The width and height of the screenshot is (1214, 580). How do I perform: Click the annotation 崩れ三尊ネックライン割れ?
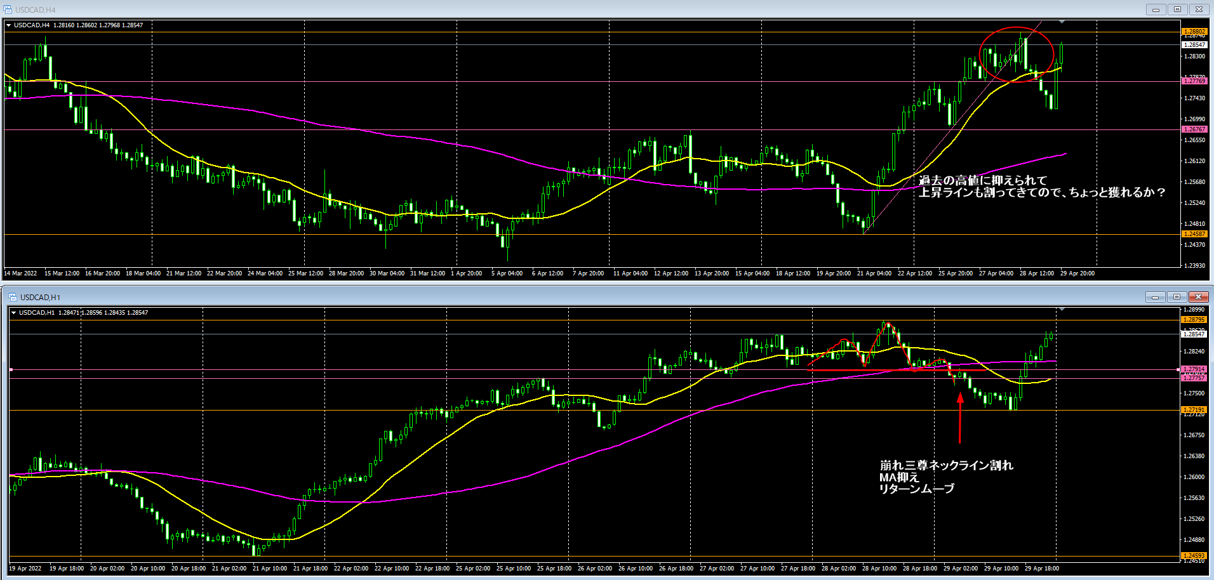tap(946, 466)
